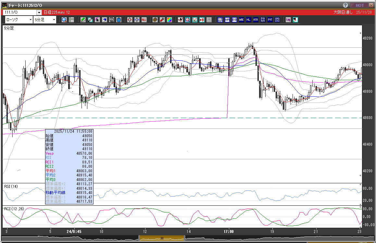Toggle the ATR indicator button

pyautogui.click(x=256, y=20)
